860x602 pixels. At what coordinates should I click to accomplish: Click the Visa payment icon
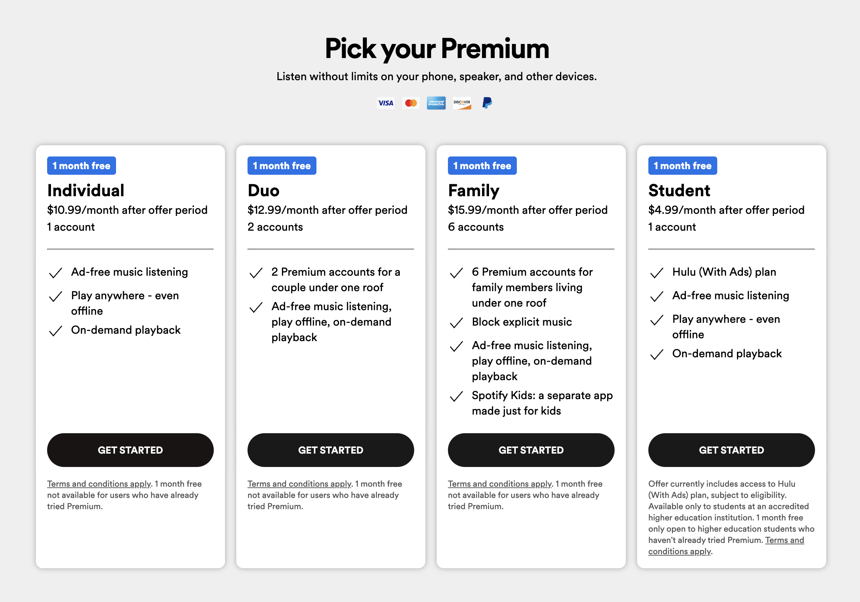[386, 103]
